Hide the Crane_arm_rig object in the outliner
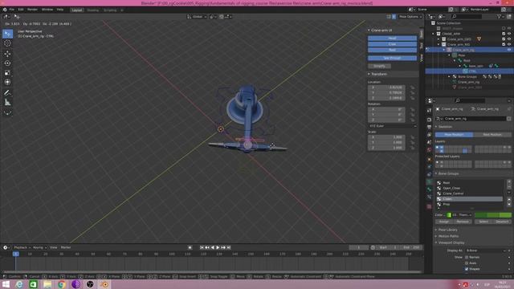 [x=509, y=50]
